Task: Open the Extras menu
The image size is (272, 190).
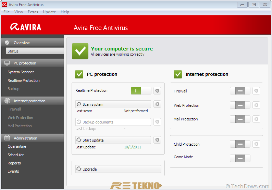Action: [33, 12]
